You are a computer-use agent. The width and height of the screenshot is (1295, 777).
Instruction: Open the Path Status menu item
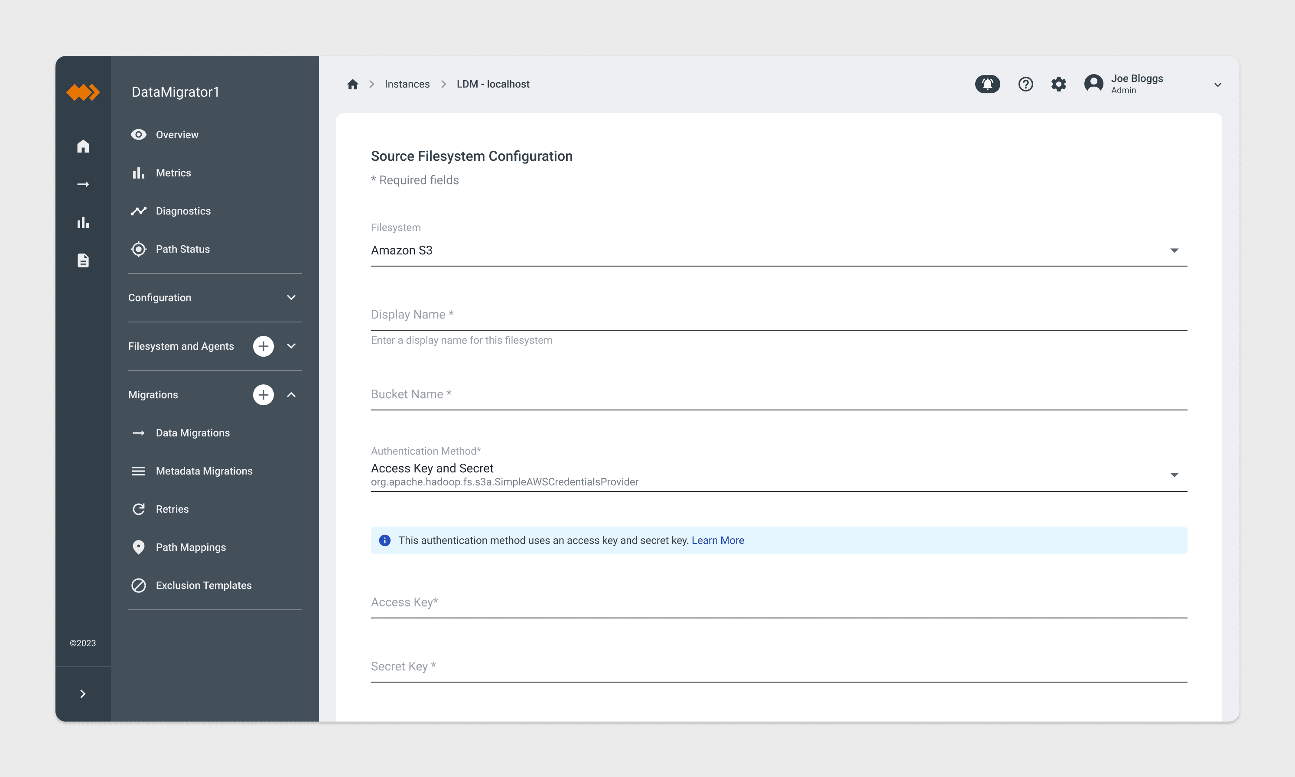coord(182,249)
